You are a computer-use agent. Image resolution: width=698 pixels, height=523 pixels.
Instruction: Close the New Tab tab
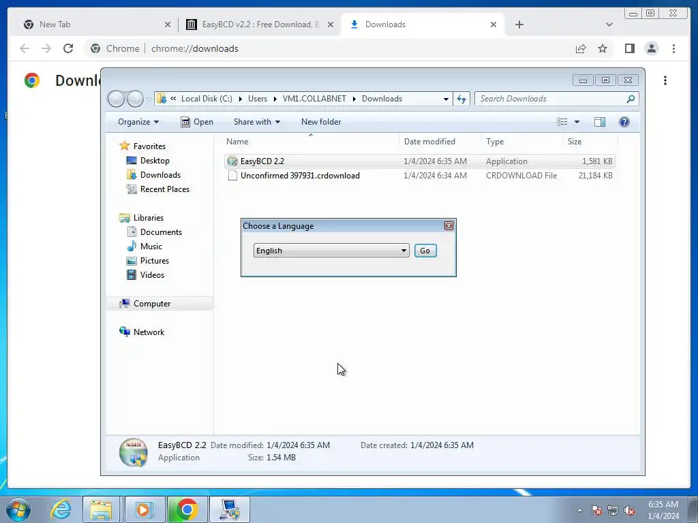click(168, 25)
